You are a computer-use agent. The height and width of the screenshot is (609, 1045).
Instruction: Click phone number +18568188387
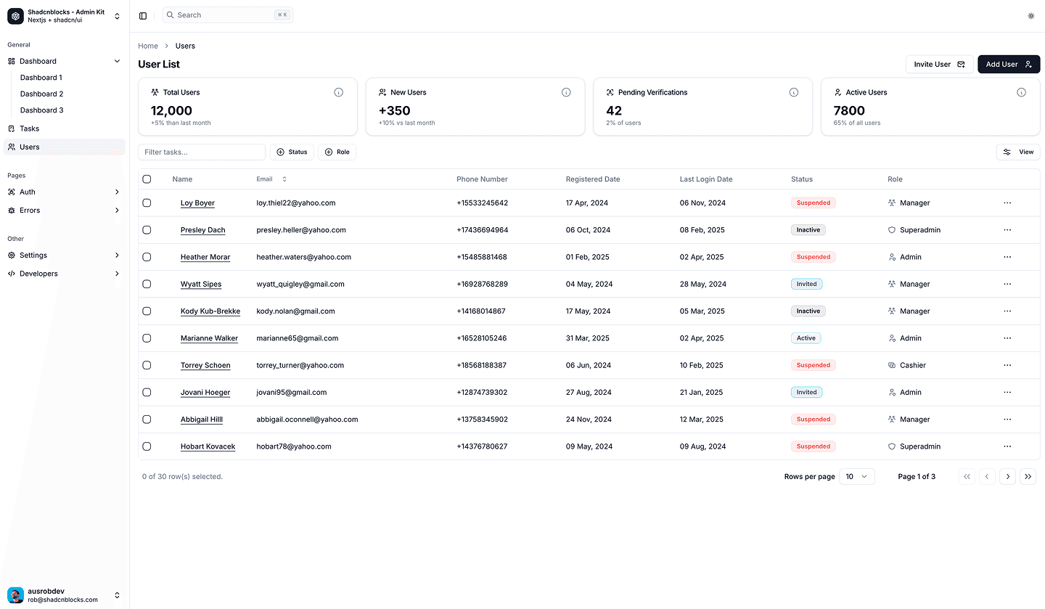click(482, 365)
